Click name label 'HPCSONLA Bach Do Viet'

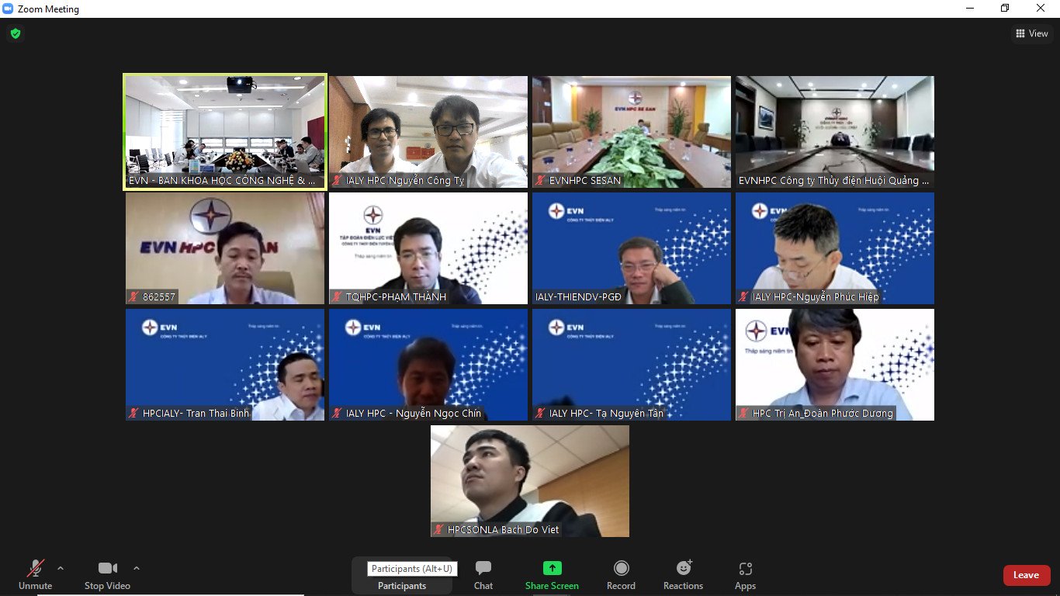click(x=503, y=530)
